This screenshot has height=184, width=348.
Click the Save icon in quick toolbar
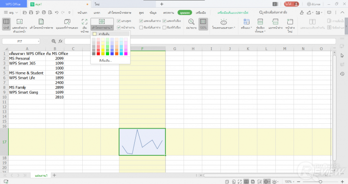click(31, 12)
